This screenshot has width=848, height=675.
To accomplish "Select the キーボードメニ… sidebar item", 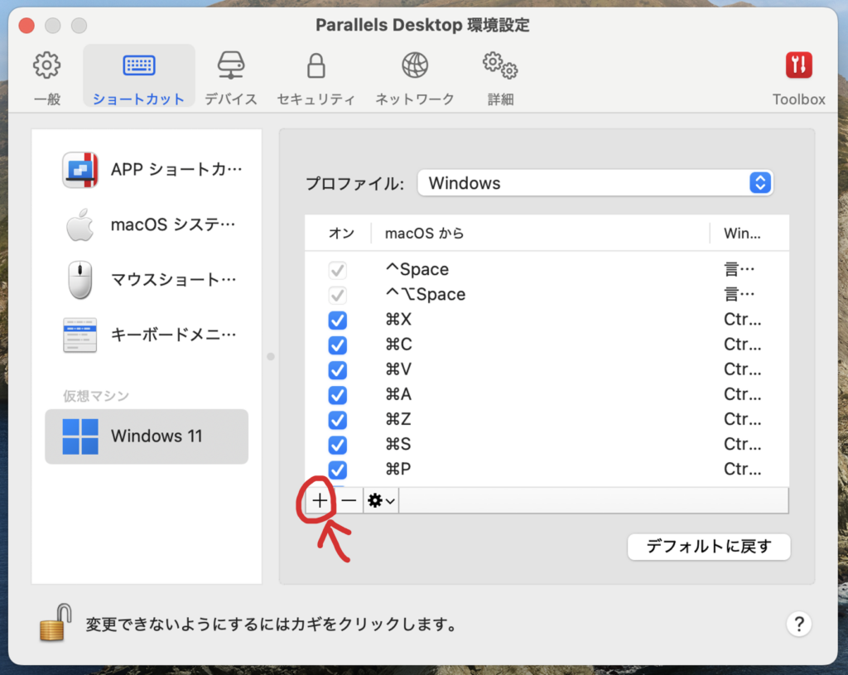I will 147,335.
